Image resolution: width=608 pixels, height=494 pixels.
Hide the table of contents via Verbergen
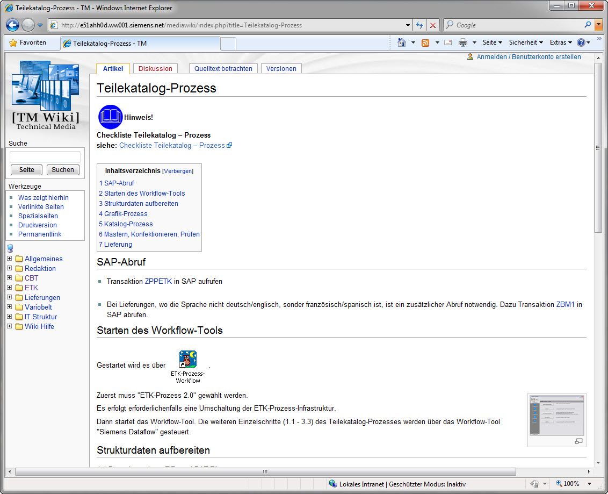tap(178, 171)
